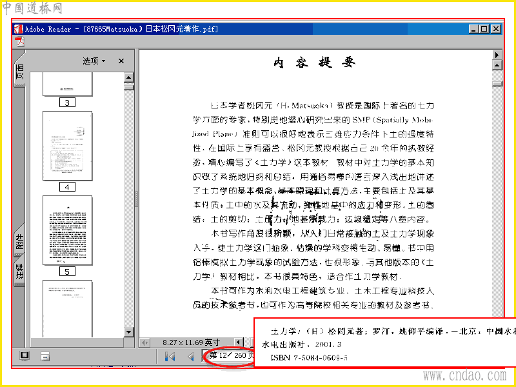Click the thumbnail panel scroll up arrow

point(128,77)
